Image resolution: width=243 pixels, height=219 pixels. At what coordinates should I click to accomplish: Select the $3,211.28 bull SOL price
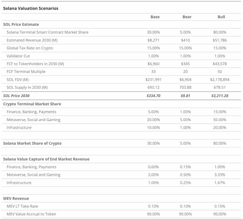click(x=220, y=96)
